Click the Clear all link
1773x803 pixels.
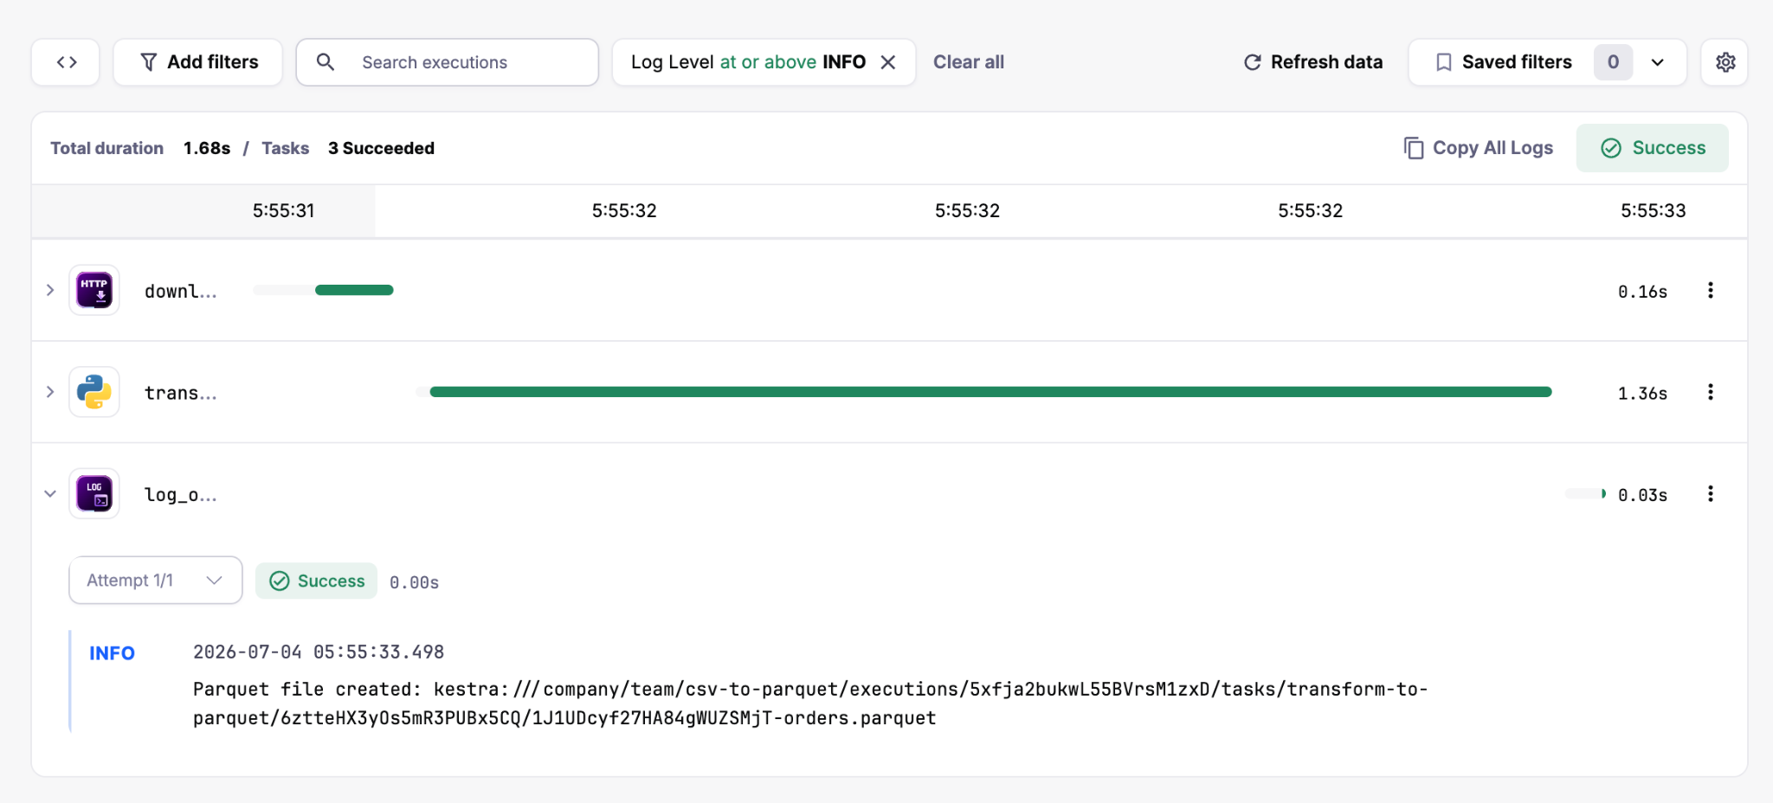(x=969, y=62)
